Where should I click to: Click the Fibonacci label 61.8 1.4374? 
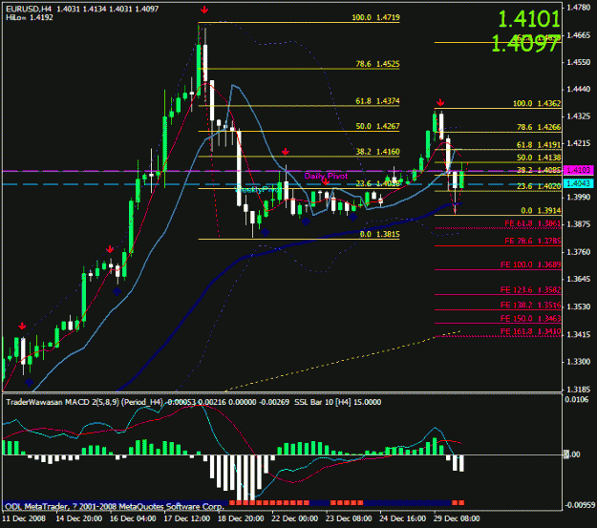click(x=377, y=101)
